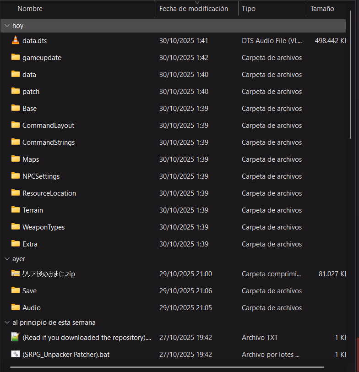This screenshot has height=372, width=359.
Task: Click the zip archive icon for クリア後のおまけ.zip
Action: [x=16, y=274]
